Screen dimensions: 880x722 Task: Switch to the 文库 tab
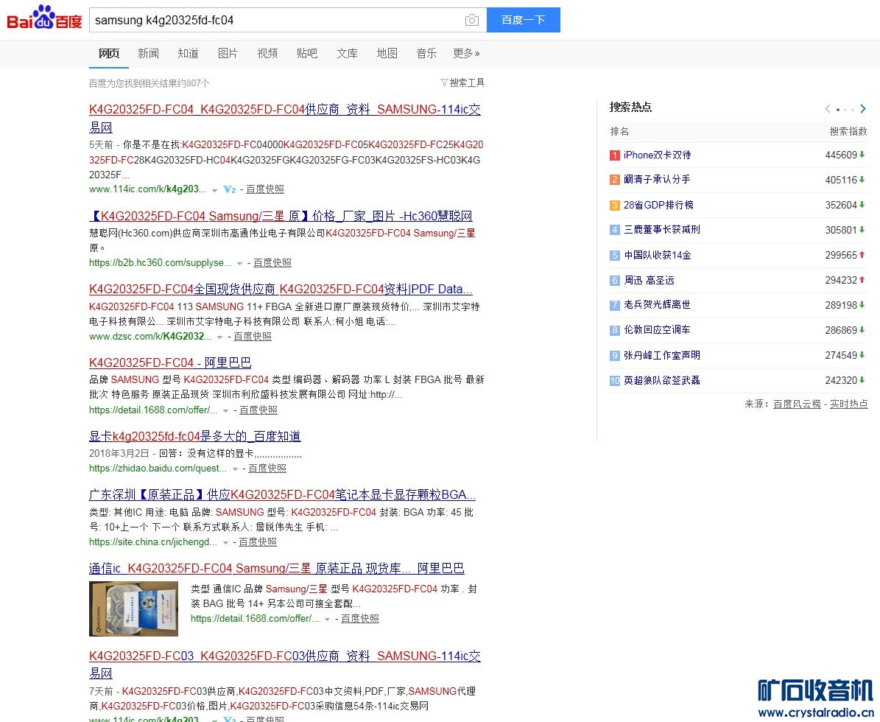347,53
